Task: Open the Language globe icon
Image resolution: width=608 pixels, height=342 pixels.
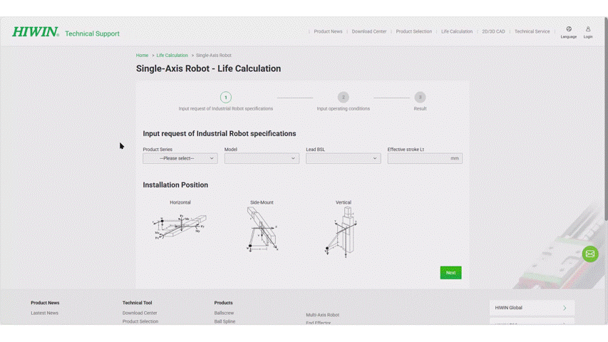Action: pos(568,29)
